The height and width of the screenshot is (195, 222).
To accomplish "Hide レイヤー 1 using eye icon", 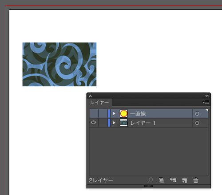I will pyautogui.click(x=93, y=122).
